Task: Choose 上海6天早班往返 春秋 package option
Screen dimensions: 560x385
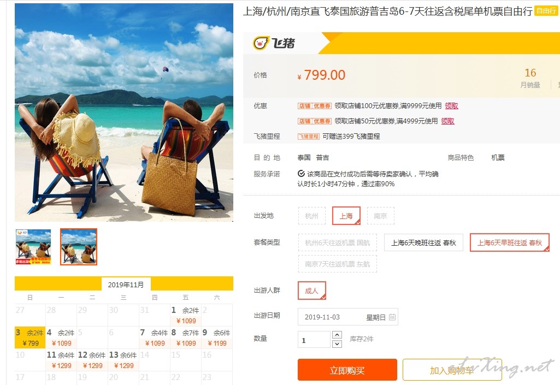Action: pos(510,243)
